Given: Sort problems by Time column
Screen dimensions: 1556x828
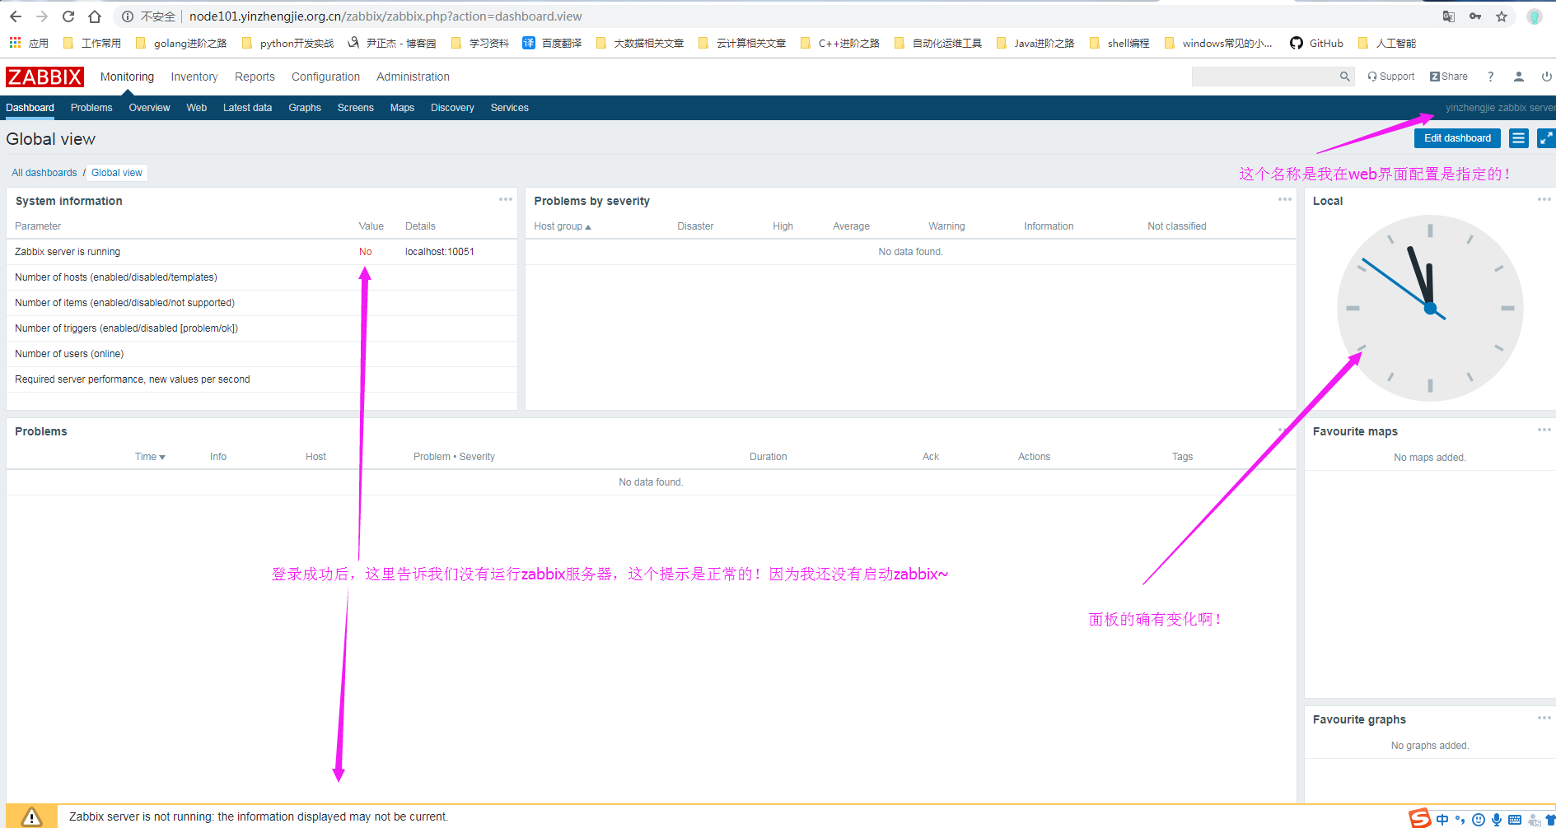Looking at the screenshot, I should point(150,457).
